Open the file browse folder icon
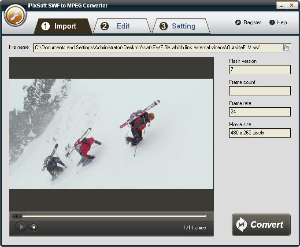 point(287,47)
